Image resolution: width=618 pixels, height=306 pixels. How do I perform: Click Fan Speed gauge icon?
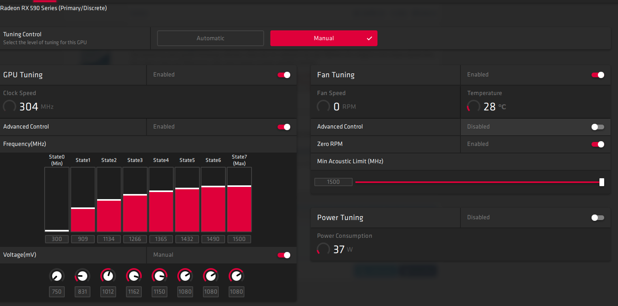323,106
